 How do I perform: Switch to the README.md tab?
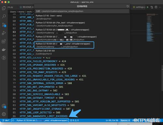pyautogui.click(x=27, y=7)
